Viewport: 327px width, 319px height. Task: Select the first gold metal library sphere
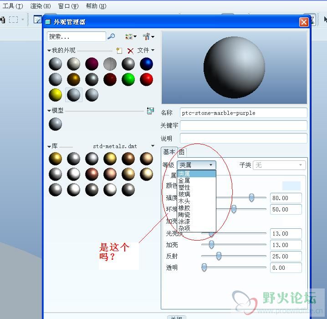pyautogui.click(x=55, y=159)
